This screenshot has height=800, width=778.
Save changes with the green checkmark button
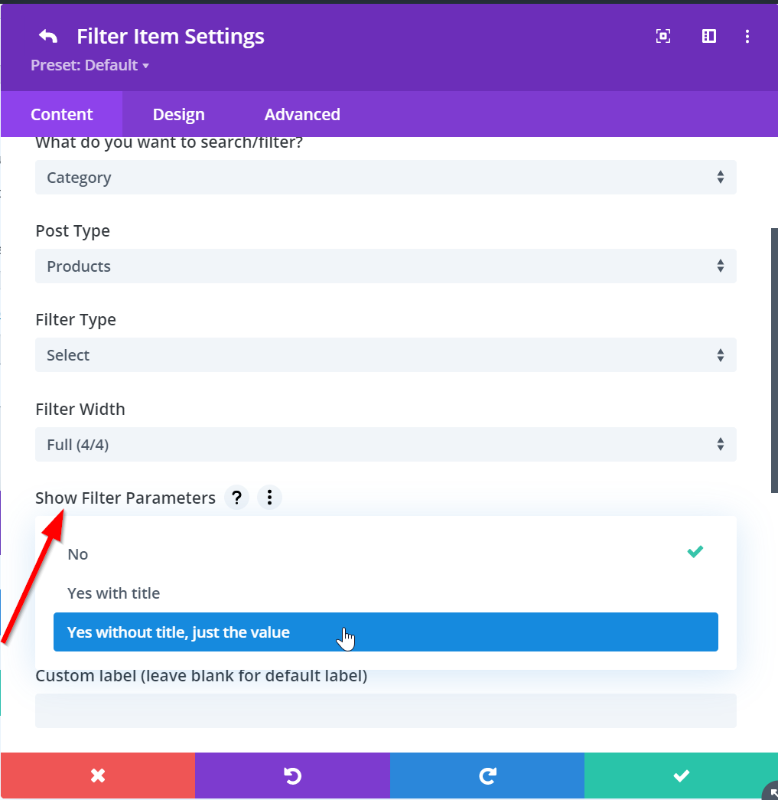coord(681,776)
